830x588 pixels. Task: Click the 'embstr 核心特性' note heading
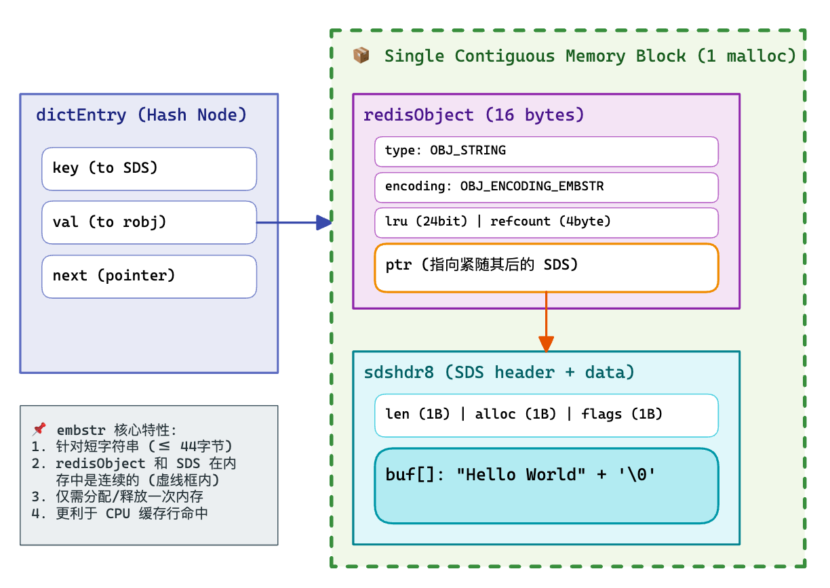point(117,429)
